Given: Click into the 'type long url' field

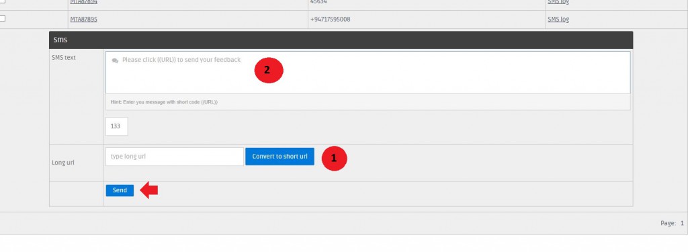Looking at the screenshot, I should pyautogui.click(x=174, y=157).
